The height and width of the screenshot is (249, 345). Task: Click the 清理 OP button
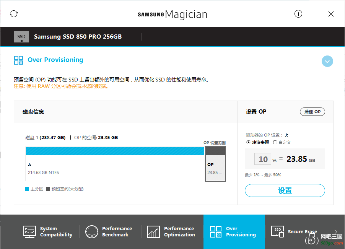(x=312, y=112)
